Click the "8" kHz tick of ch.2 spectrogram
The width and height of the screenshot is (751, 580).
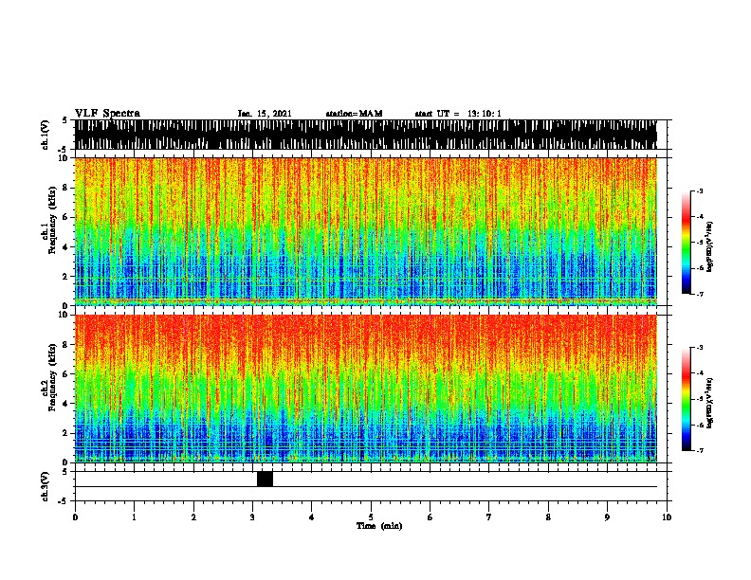click(66, 345)
